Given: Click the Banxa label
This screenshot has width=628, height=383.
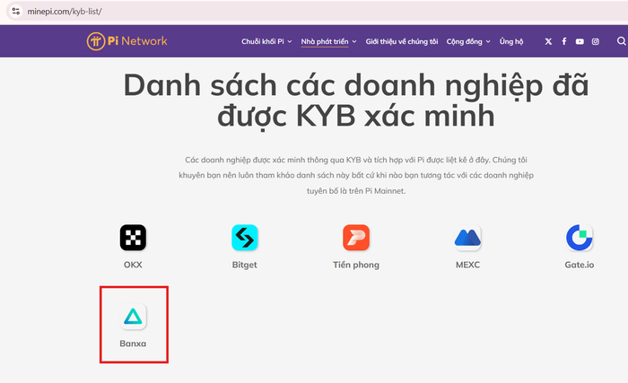Looking at the screenshot, I should [133, 344].
